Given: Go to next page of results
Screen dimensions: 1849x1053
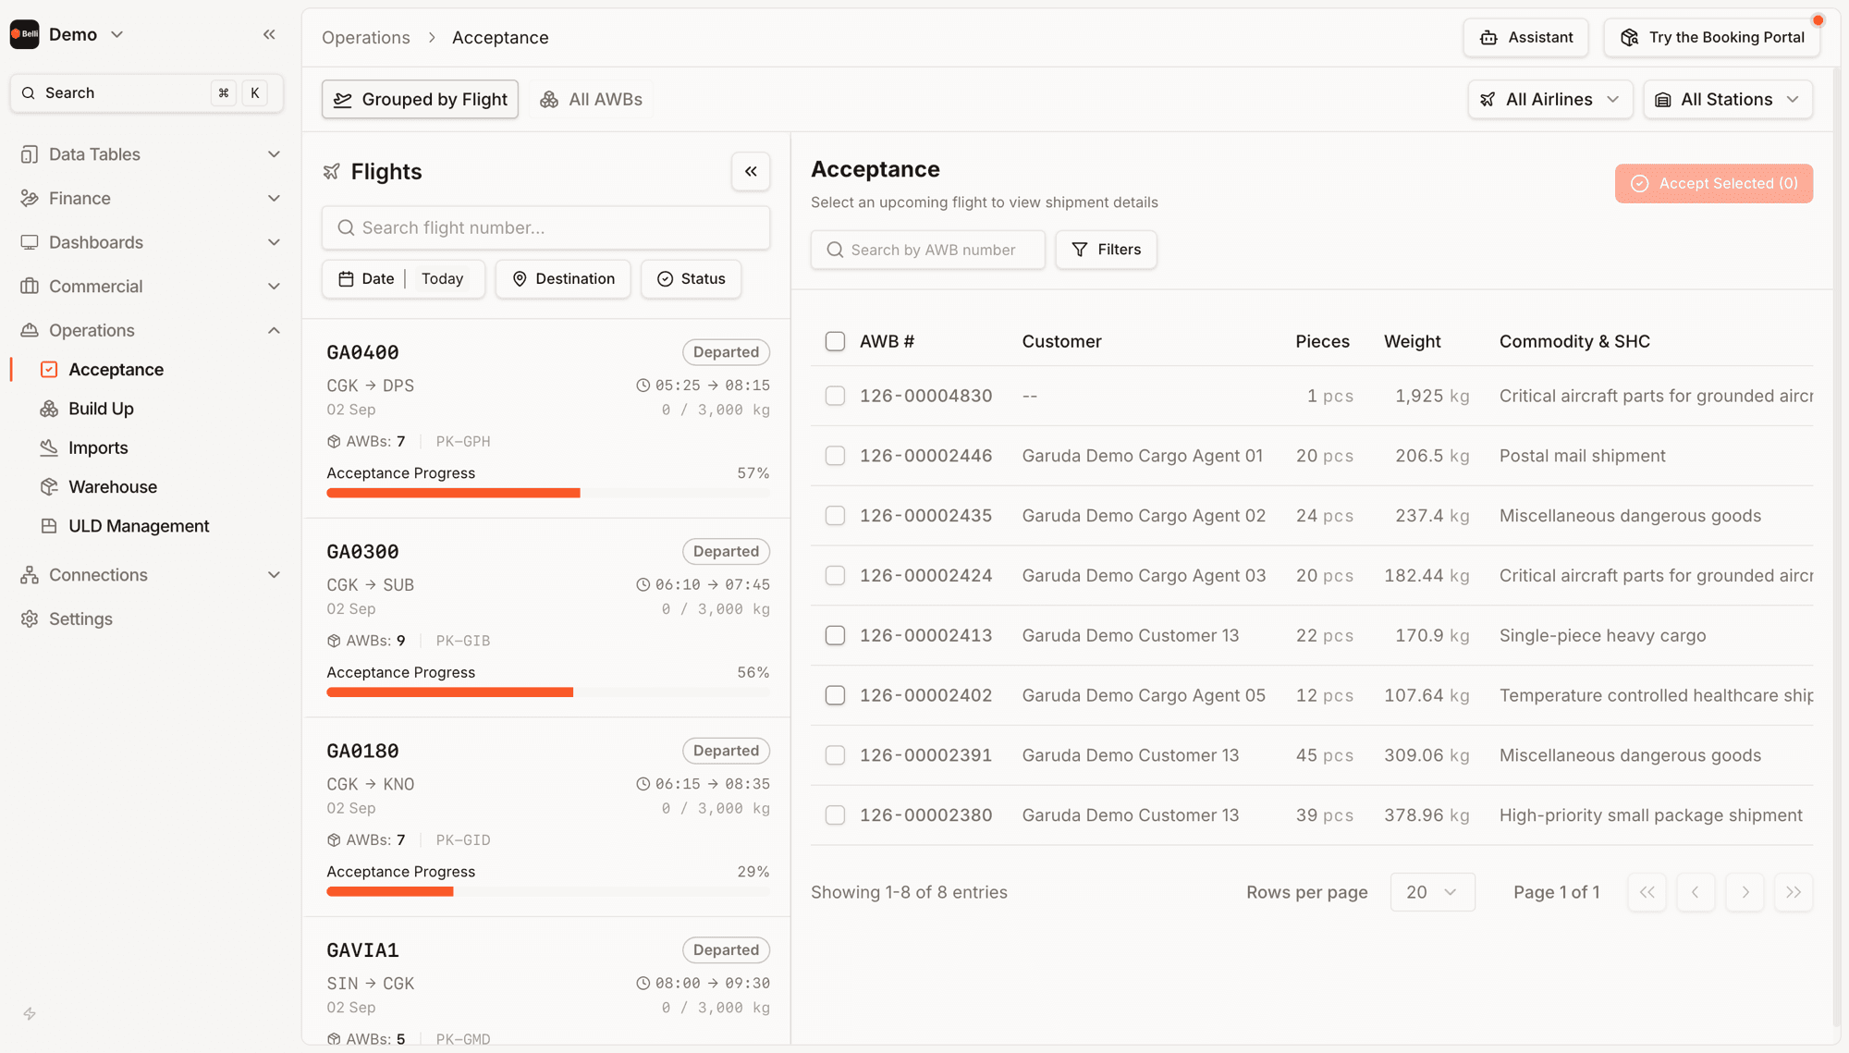Looking at the screenshot, I should tap(1745, 892).
